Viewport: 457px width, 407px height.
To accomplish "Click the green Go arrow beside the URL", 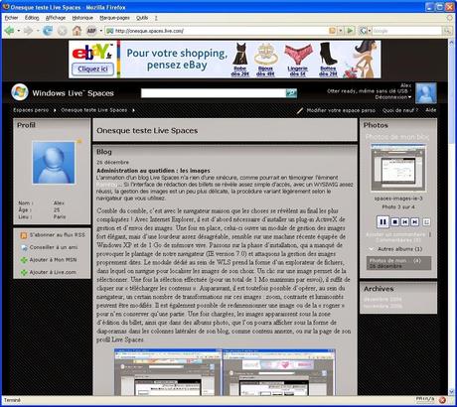I will click(x=350, y=31).
